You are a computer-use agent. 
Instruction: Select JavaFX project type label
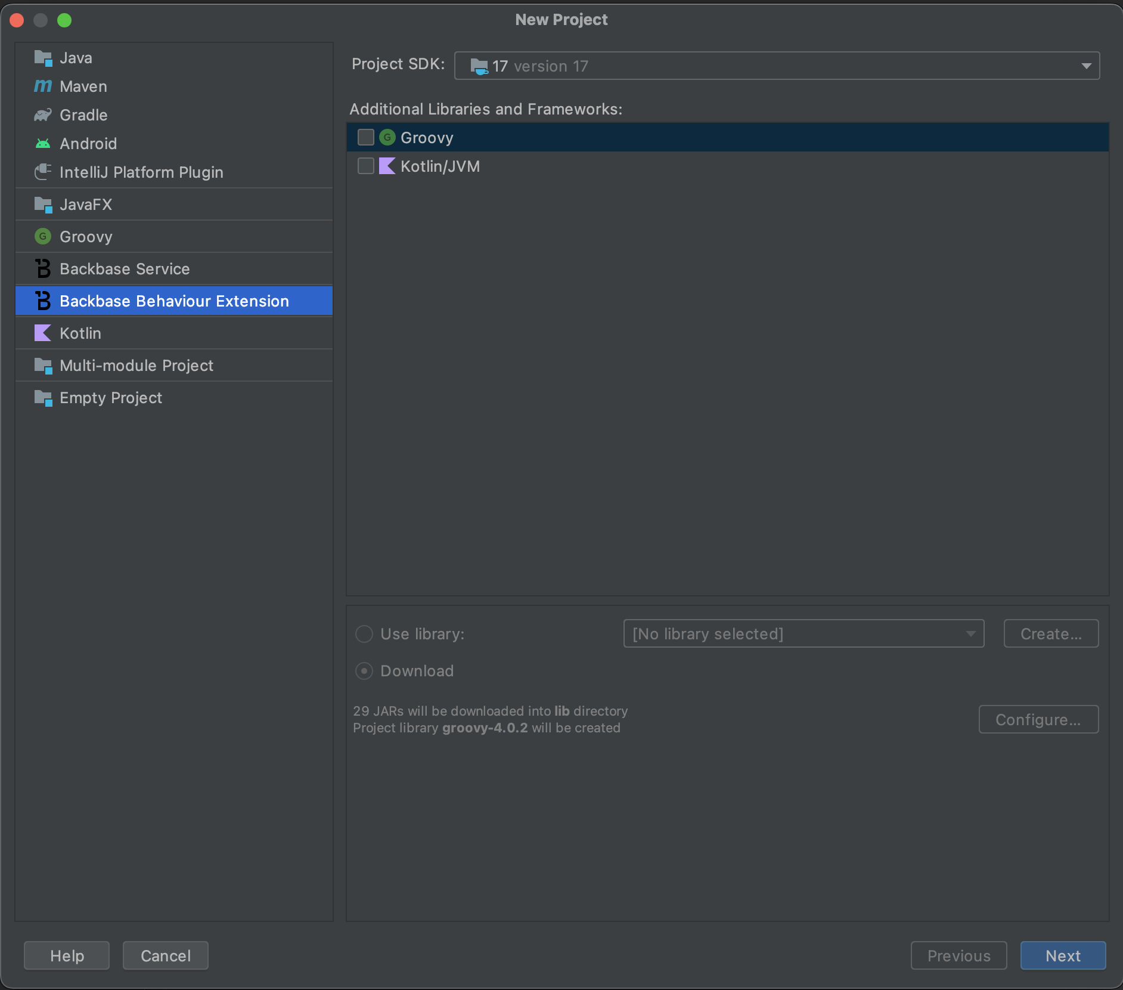coord(86,205)
